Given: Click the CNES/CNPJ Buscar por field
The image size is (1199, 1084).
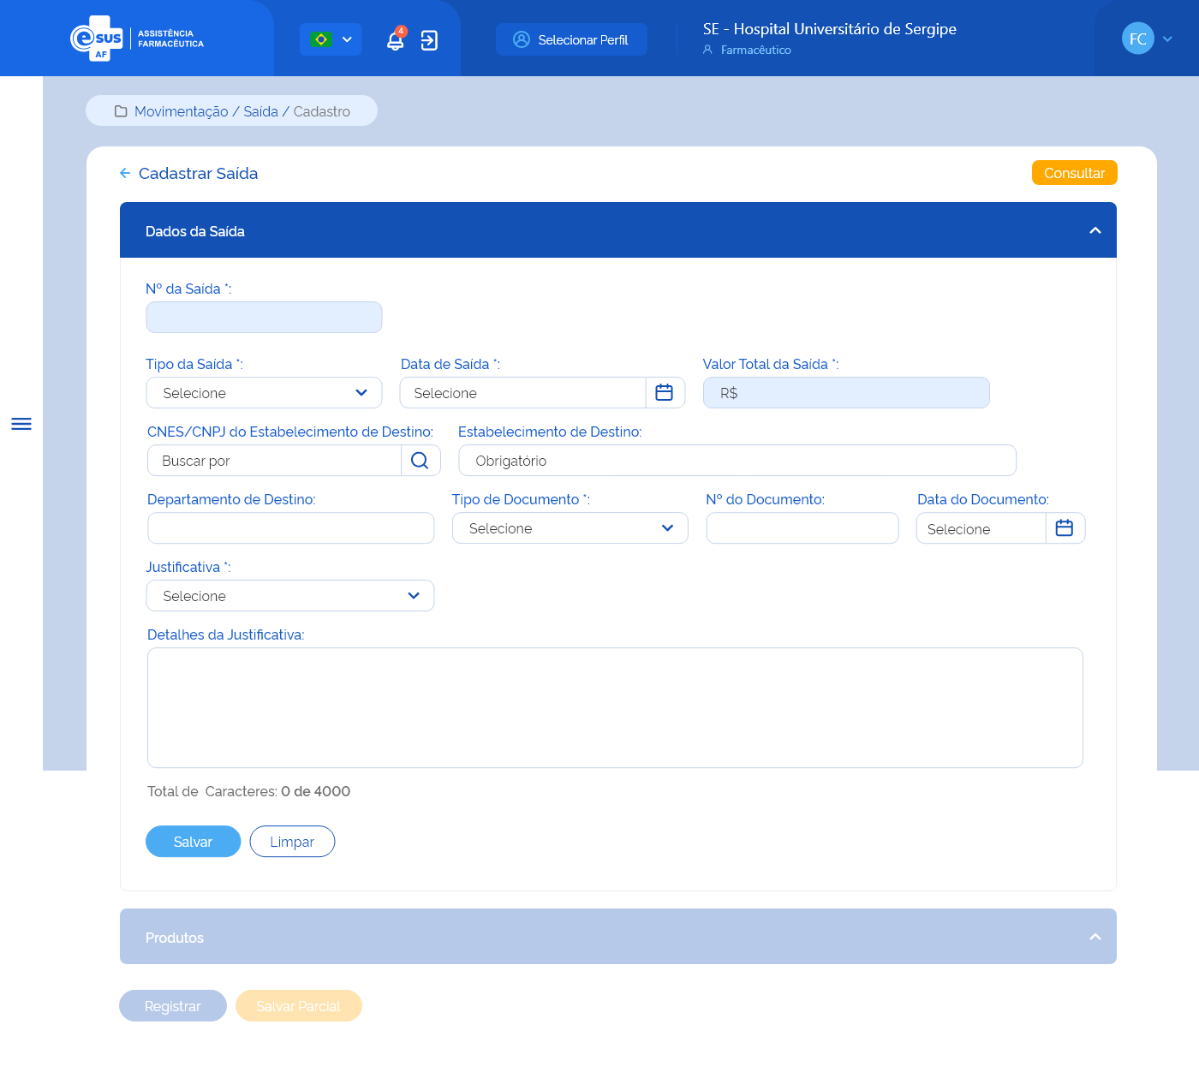Looking at the screenshot, I should [274, 461].
